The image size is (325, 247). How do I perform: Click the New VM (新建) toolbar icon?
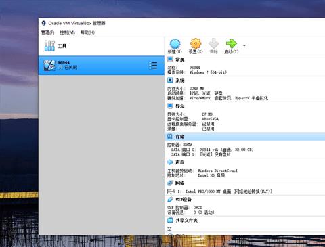175,43
